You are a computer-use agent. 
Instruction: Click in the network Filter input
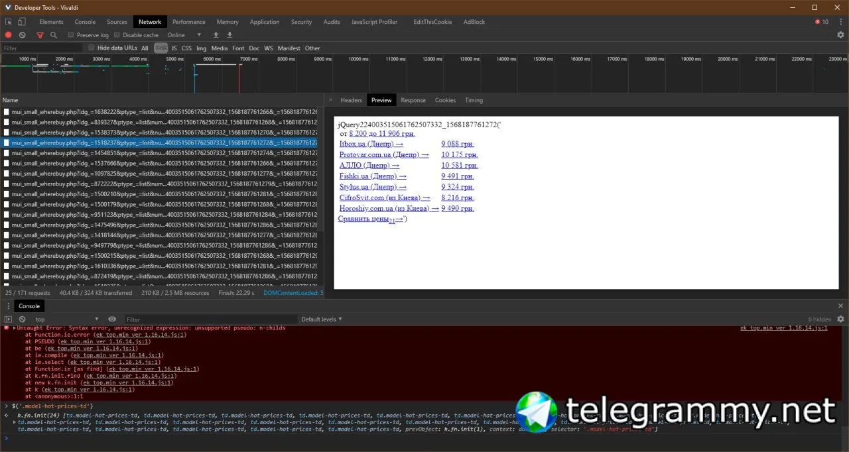click(x=43, y=48)
